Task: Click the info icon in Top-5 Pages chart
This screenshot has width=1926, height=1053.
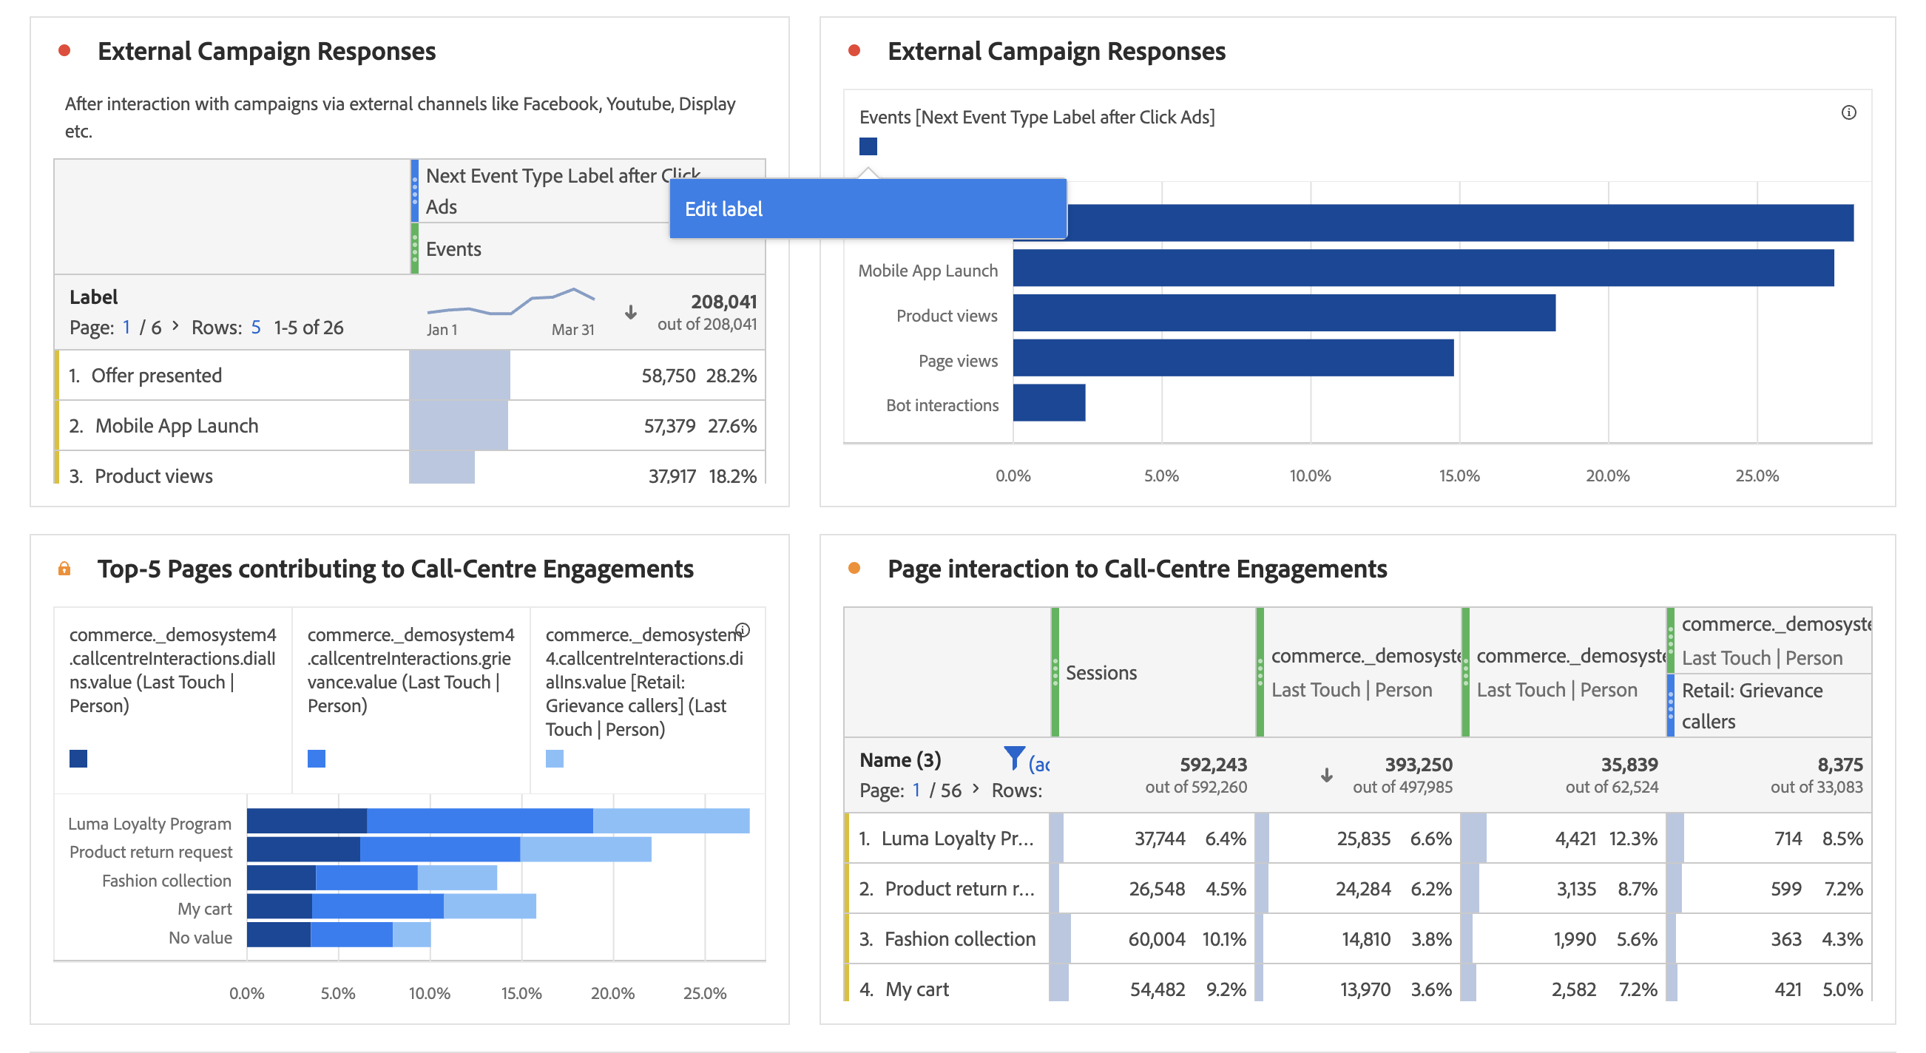Action: [742, 629]
